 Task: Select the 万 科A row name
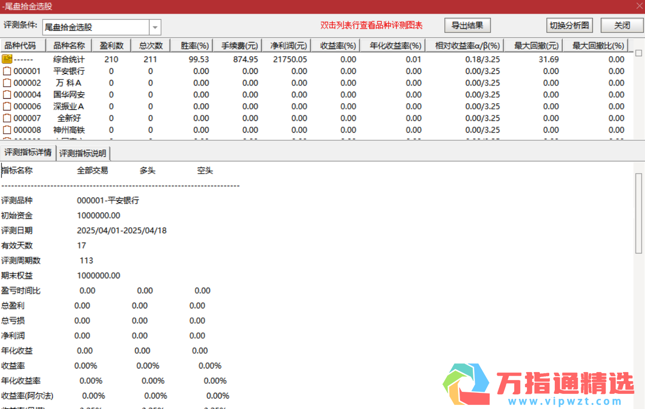point(69,83)
